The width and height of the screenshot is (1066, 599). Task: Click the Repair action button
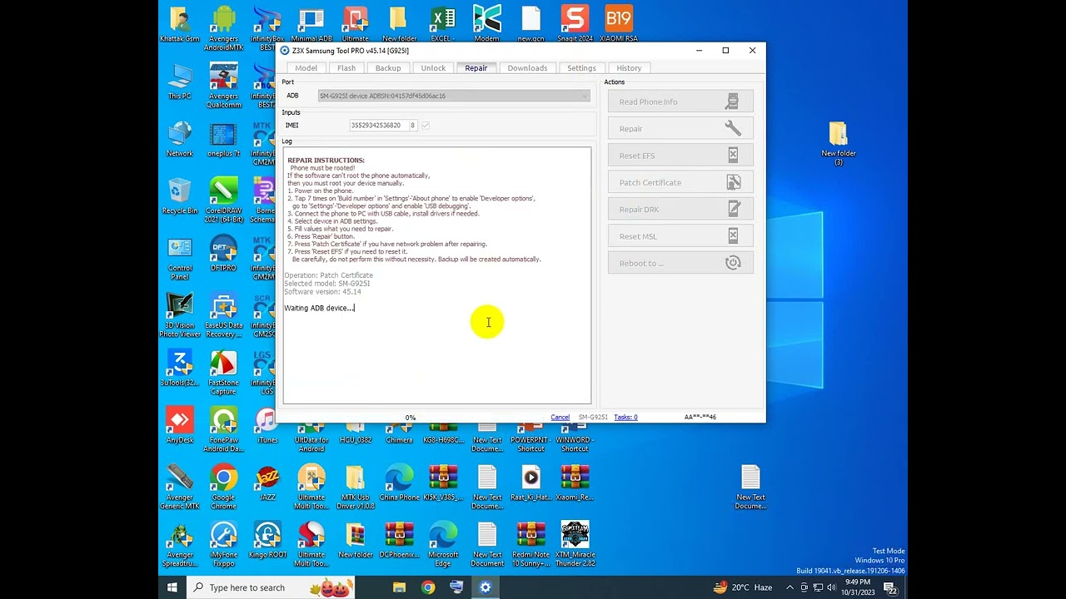[x=680, y=129]
